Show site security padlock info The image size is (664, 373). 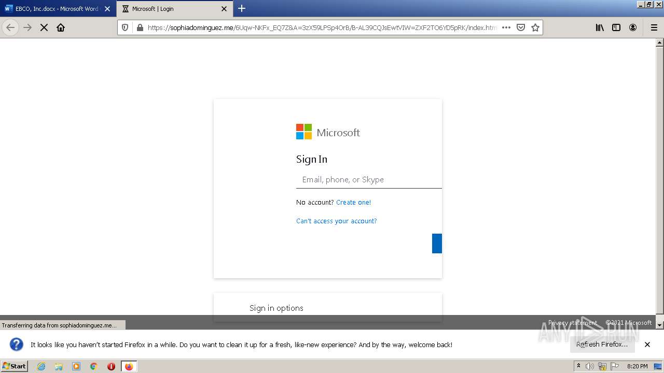(x=140, y=27)
